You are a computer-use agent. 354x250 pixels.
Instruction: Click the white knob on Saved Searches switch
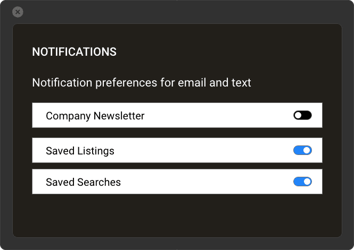click(307, 182)
